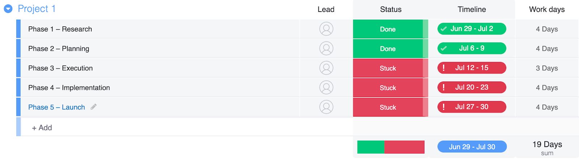
Task: Click the Project 1 group title
Action: (37, 9)
